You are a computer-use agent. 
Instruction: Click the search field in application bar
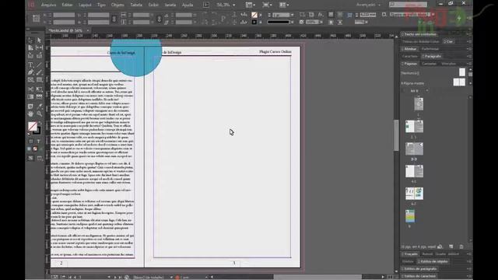(x=408, y=5)
